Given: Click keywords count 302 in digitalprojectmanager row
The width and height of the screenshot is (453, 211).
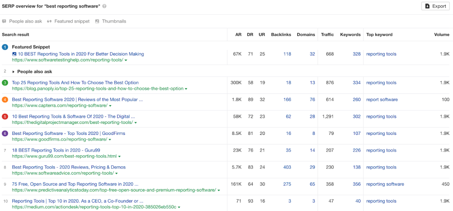Looking at the screenshot, I should (x=357, y=117).
